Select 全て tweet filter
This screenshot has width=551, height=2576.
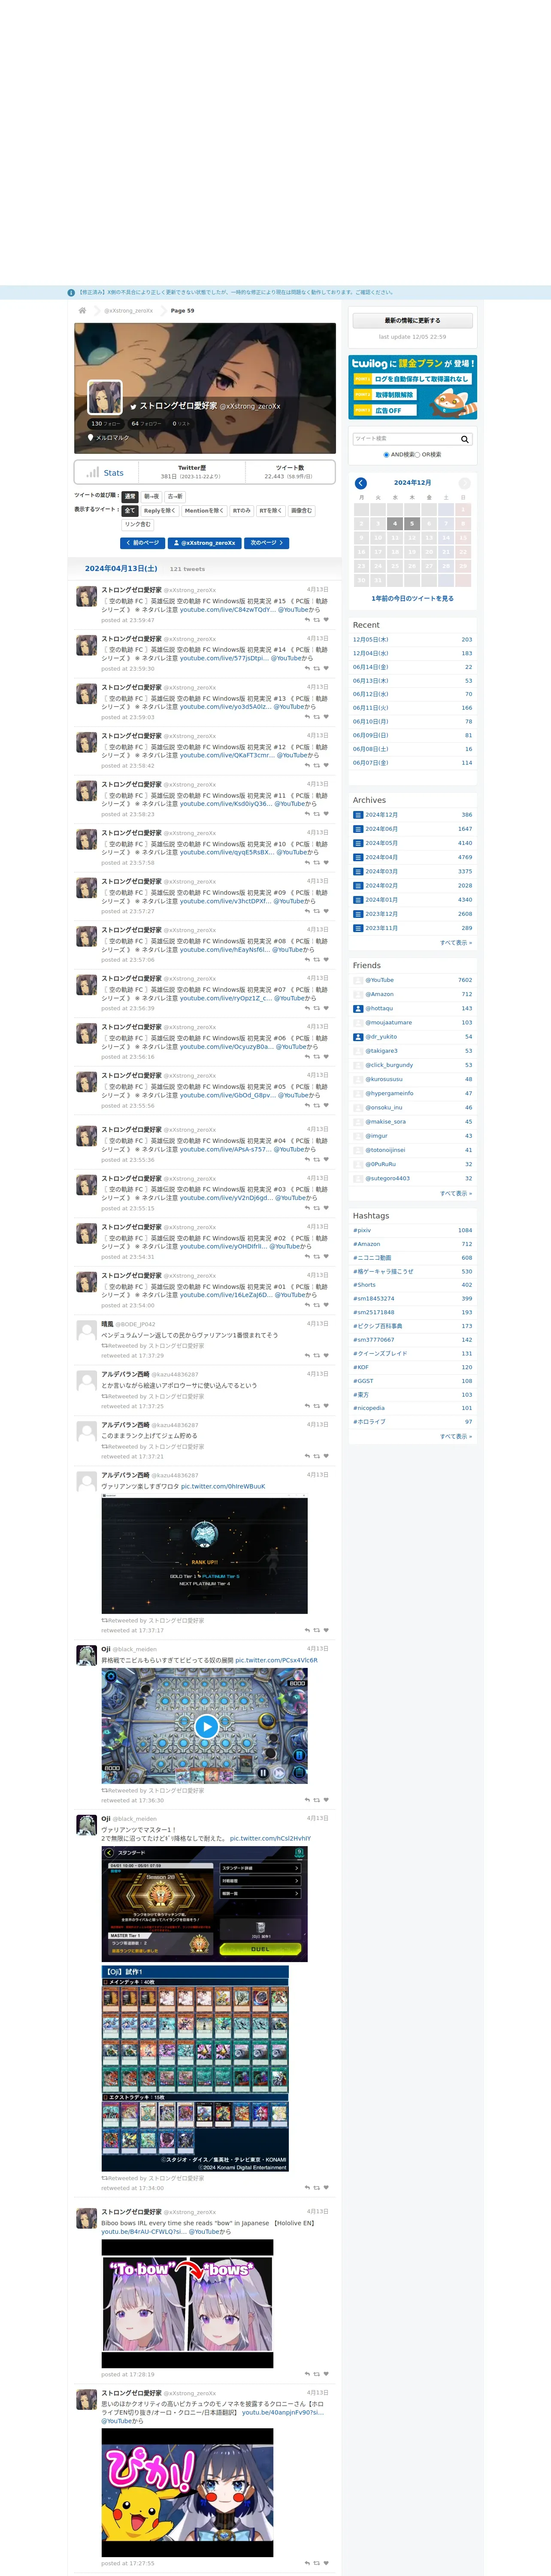(x=130, y=511)
